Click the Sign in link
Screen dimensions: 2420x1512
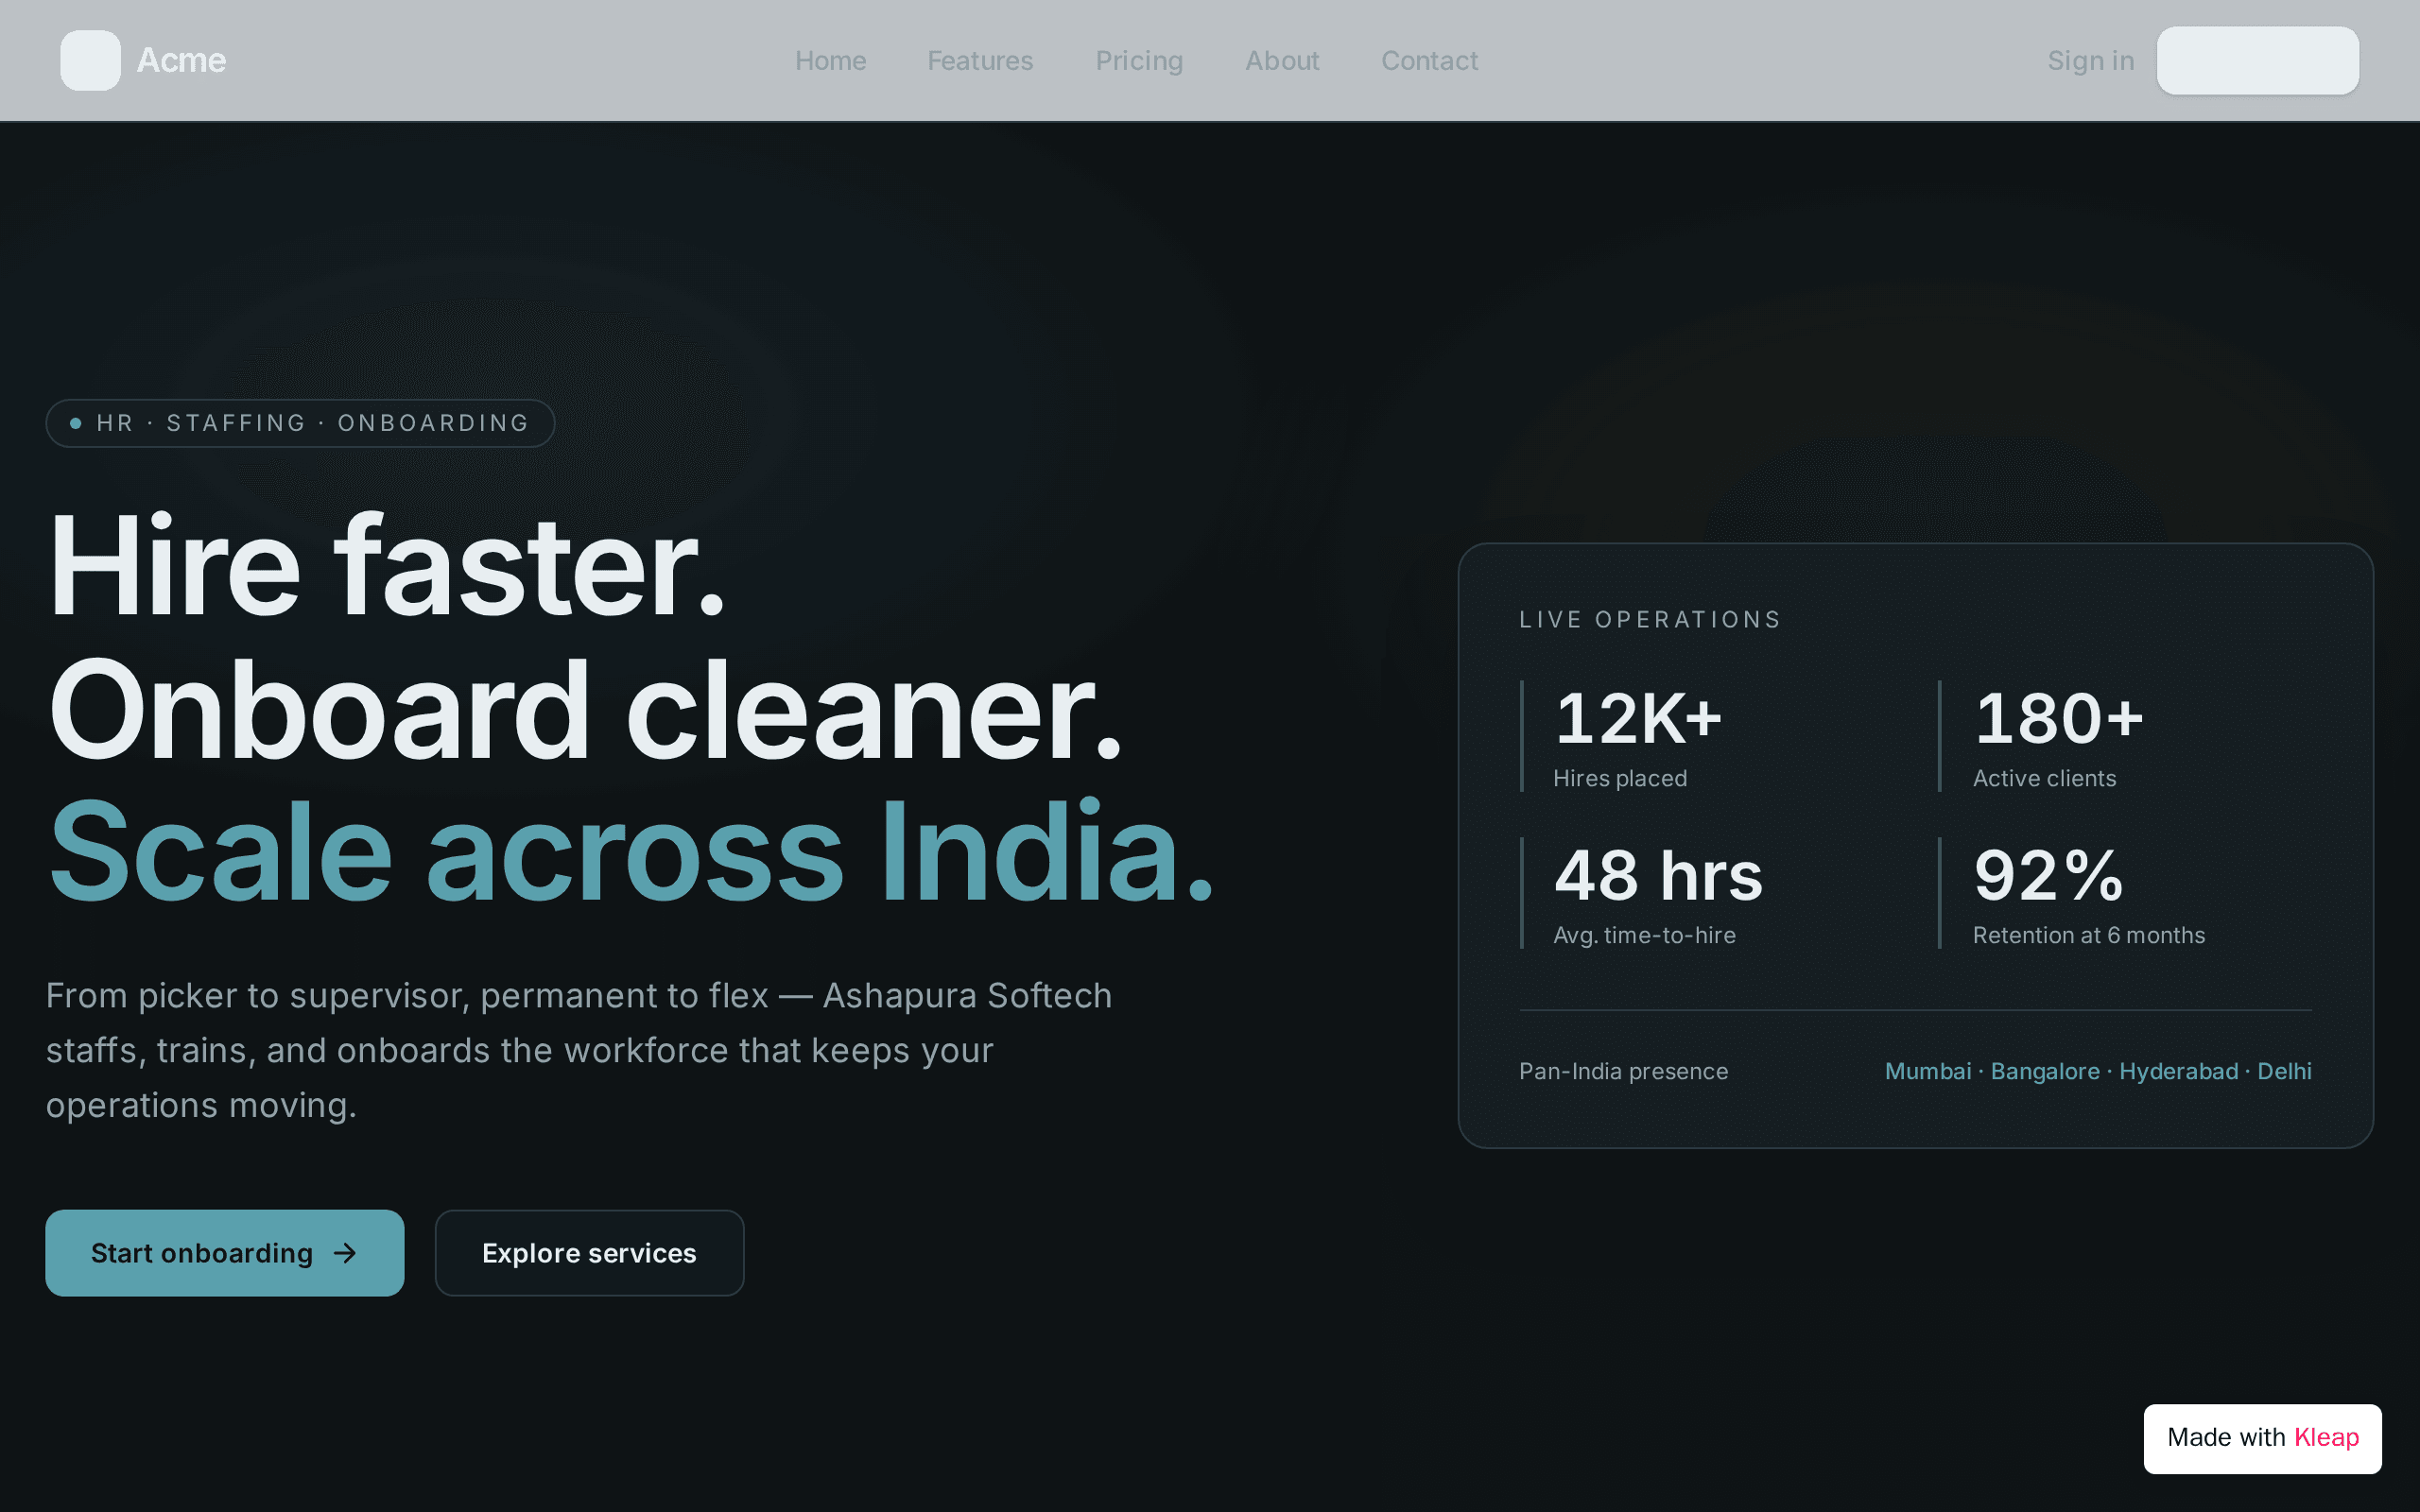pyautogui.click(x=2090, y=61)
